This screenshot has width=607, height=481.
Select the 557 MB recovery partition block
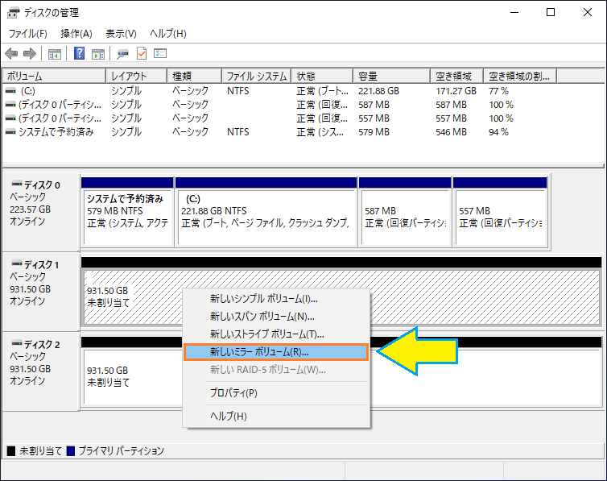500,212
